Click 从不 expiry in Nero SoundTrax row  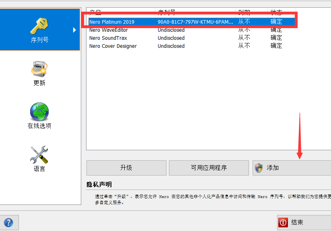[x=244, y=38]
